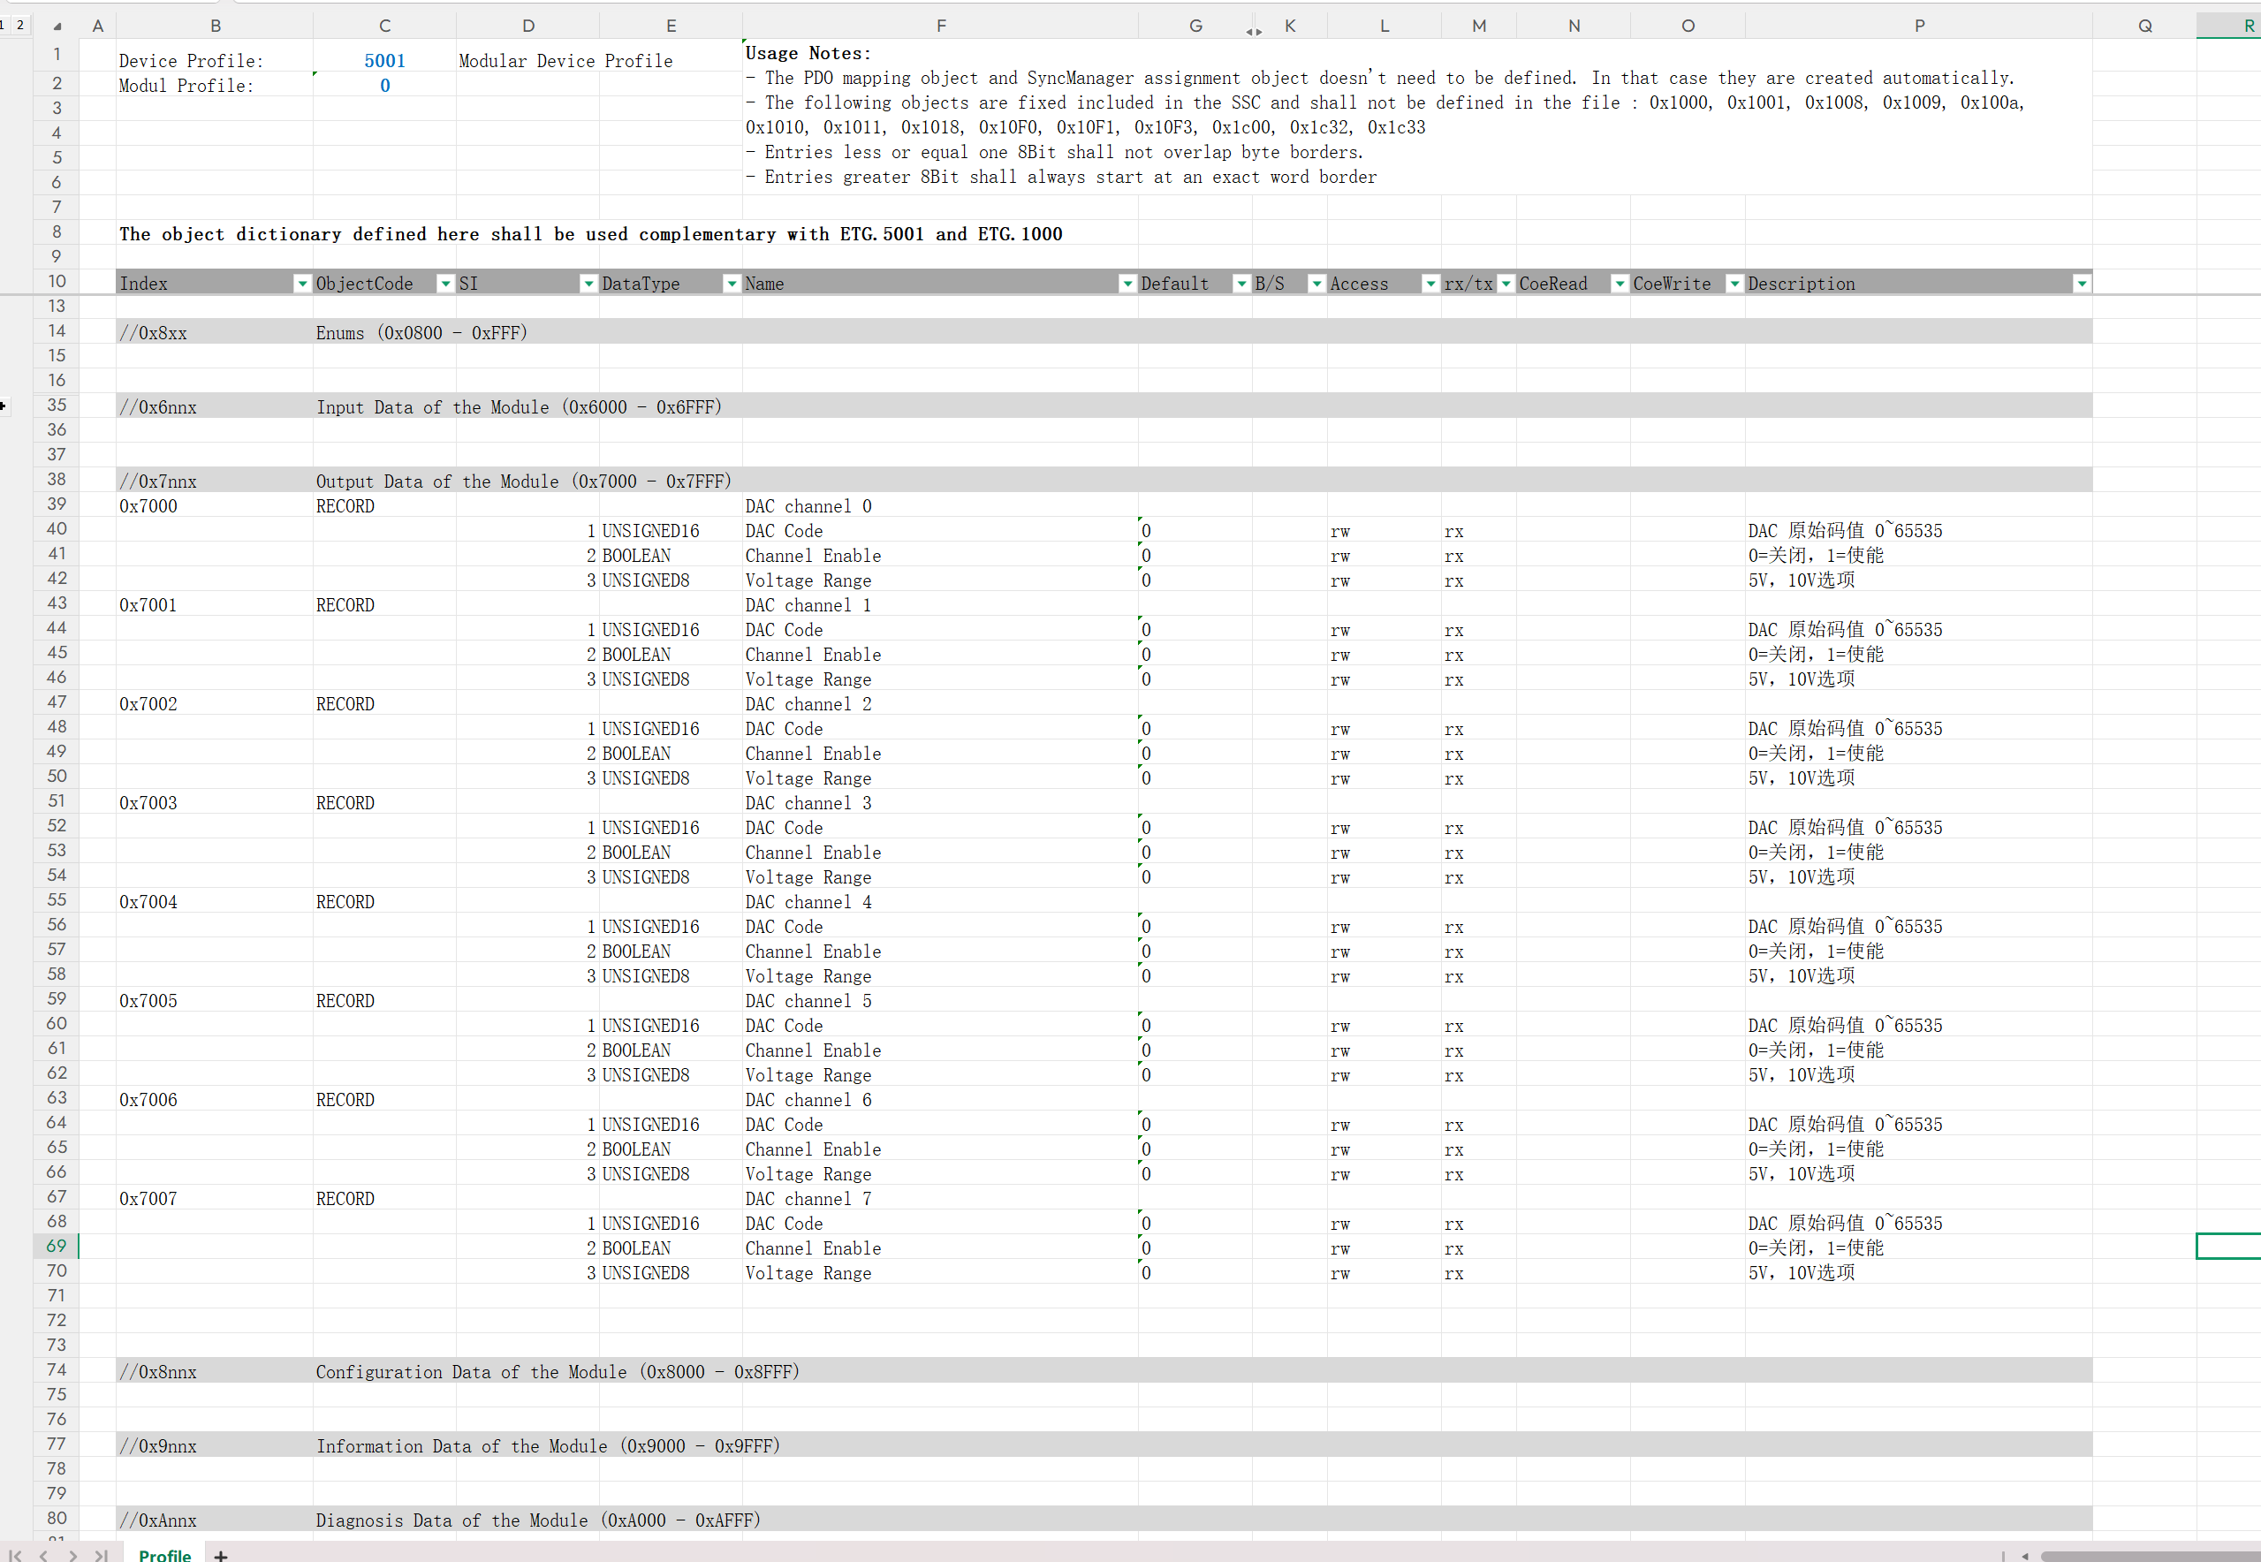Open the rx/tx column filter dropdown

click(x=1506, y=284)
